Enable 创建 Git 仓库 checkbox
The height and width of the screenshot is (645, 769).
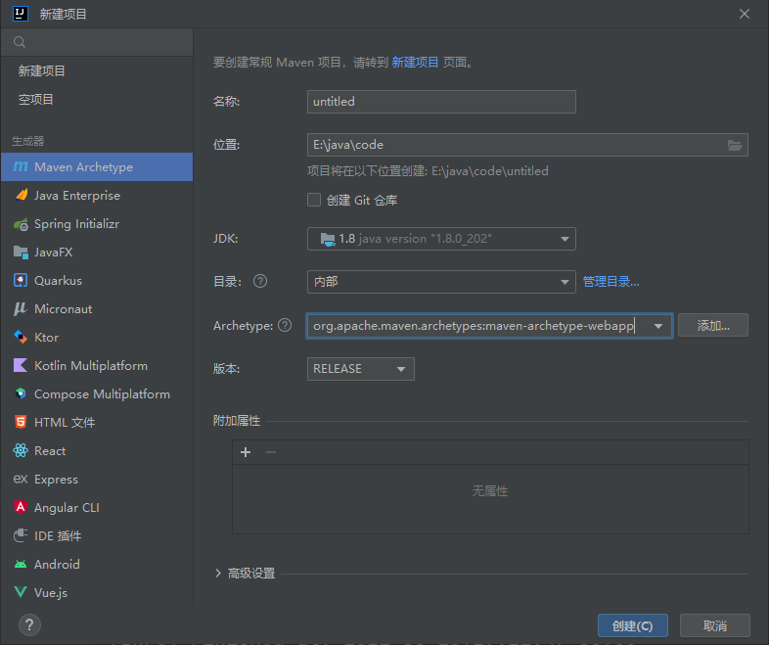click(314, 200)
